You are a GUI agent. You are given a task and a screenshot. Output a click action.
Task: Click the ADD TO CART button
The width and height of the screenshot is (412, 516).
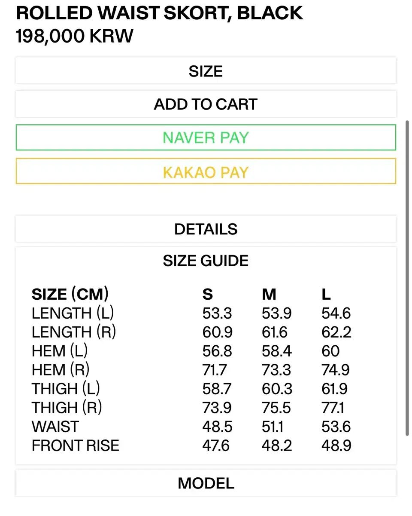coord(206,104)
